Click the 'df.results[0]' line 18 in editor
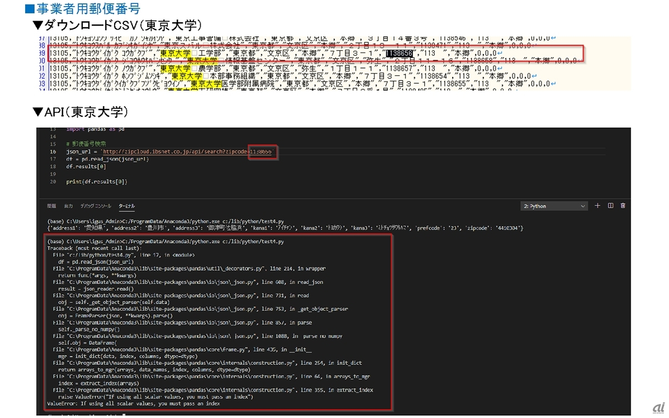 click(x=86, y=167)
